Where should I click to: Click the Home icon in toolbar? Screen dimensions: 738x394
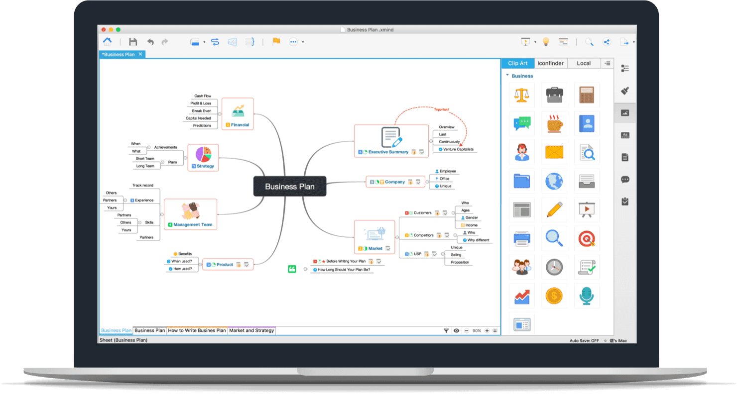pyautogui.click(x=107, y=42)
